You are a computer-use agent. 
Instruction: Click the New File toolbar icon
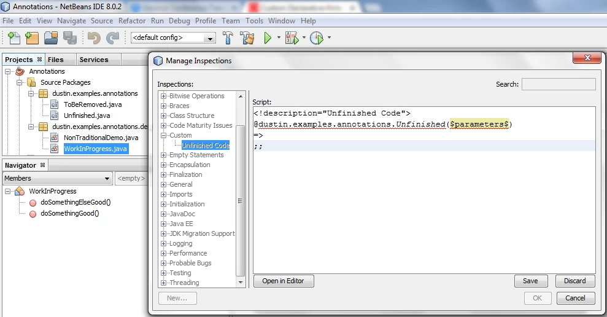(x=14, y=37)
